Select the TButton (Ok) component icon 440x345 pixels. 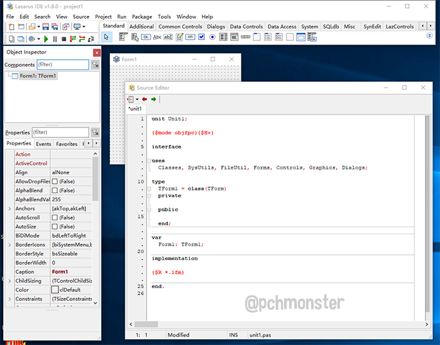[146, 37]
